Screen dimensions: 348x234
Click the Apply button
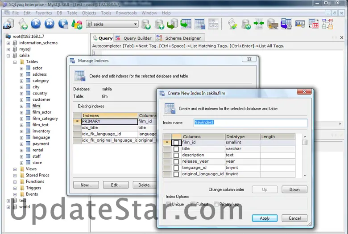tap(265, 218)
